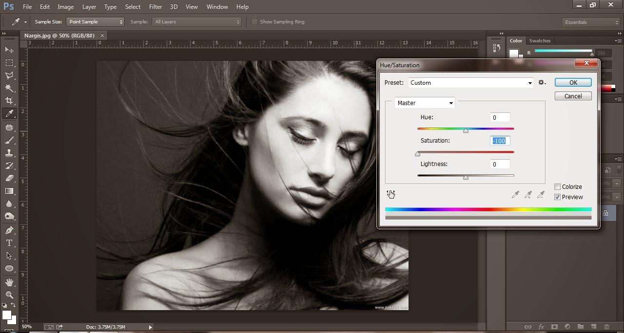Click the Hue slider handle
This screenshot has height=333, width=624.
[466, 130]
